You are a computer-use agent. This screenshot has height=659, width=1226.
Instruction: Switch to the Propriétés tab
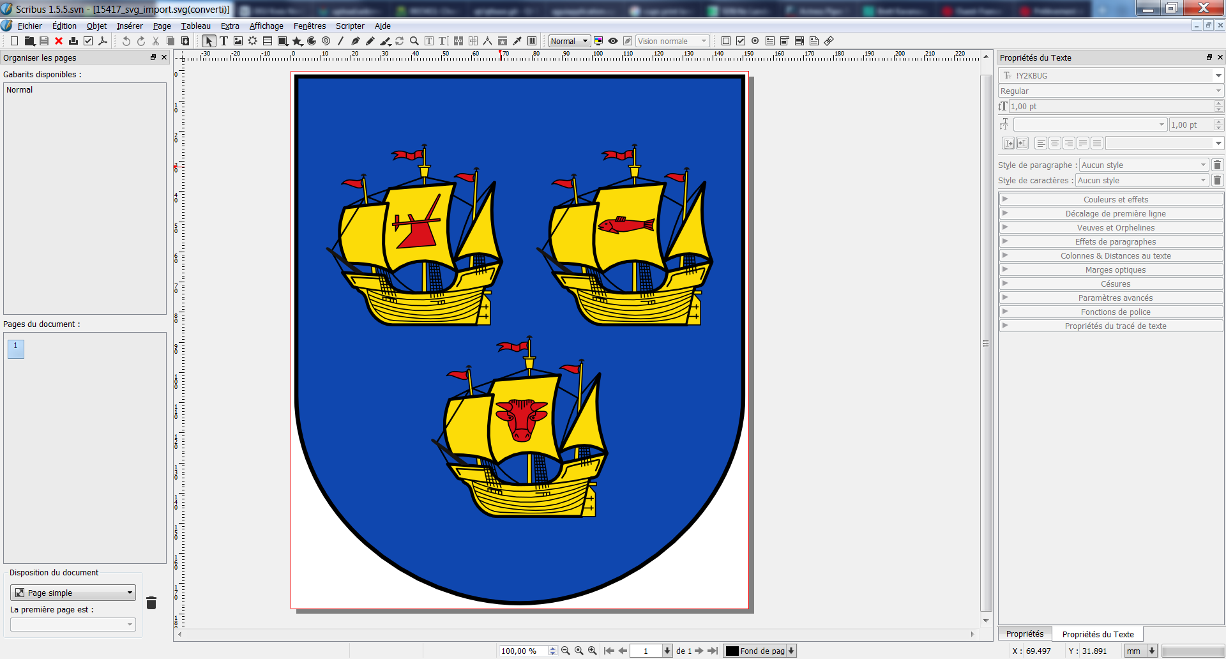(x=1024, y=633)
